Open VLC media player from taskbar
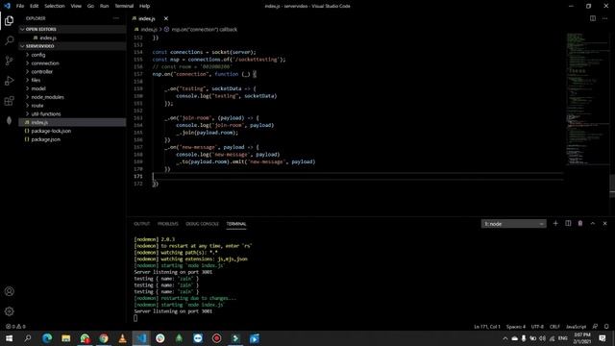615x346 pixels. (122, 338)
